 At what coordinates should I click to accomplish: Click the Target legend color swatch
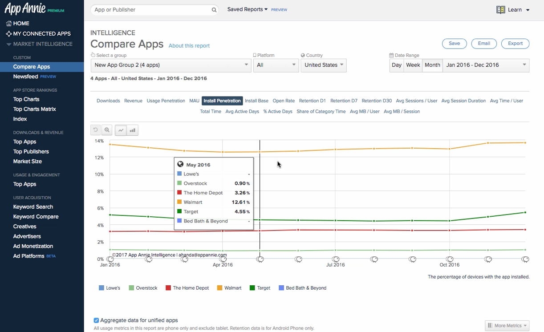tap(252, 288)
